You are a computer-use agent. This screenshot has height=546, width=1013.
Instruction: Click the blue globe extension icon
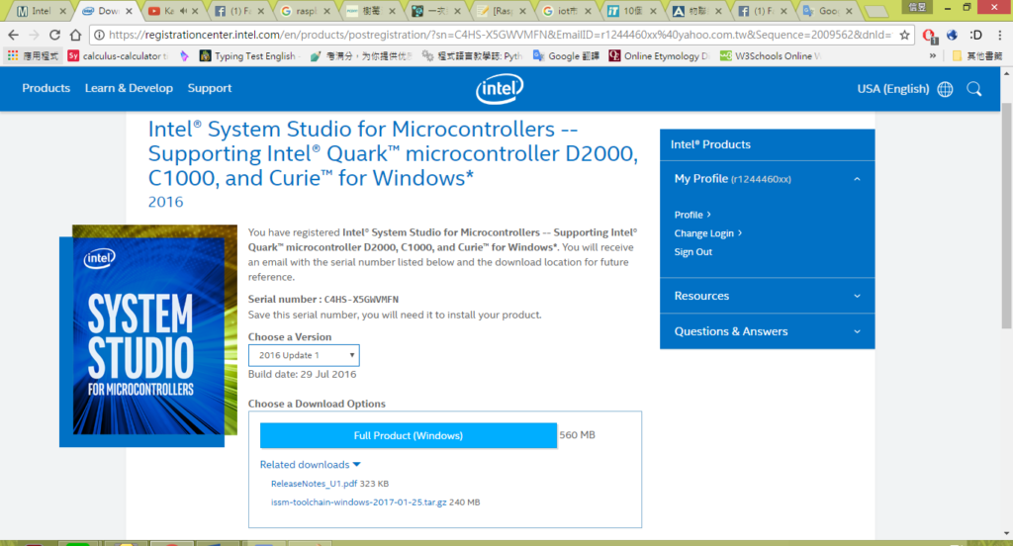(953, 35)
